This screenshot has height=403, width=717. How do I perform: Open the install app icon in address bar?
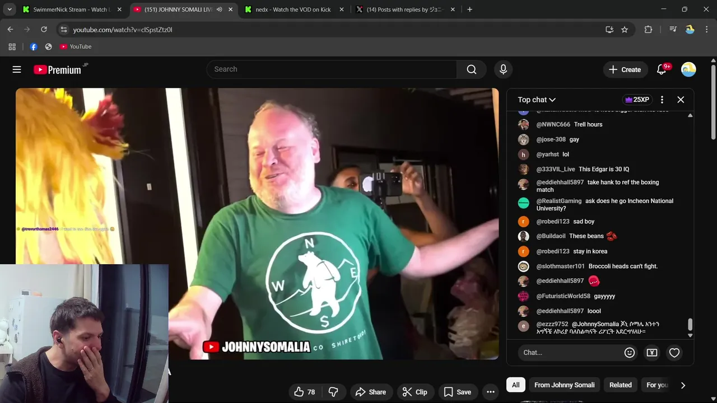[x=609, y=30]
